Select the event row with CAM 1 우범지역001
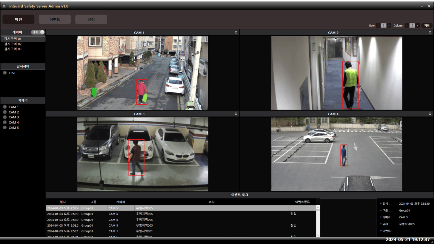 point(181,231)
